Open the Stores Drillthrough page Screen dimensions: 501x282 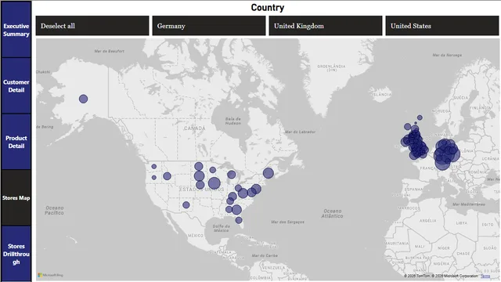pos(16,254)
